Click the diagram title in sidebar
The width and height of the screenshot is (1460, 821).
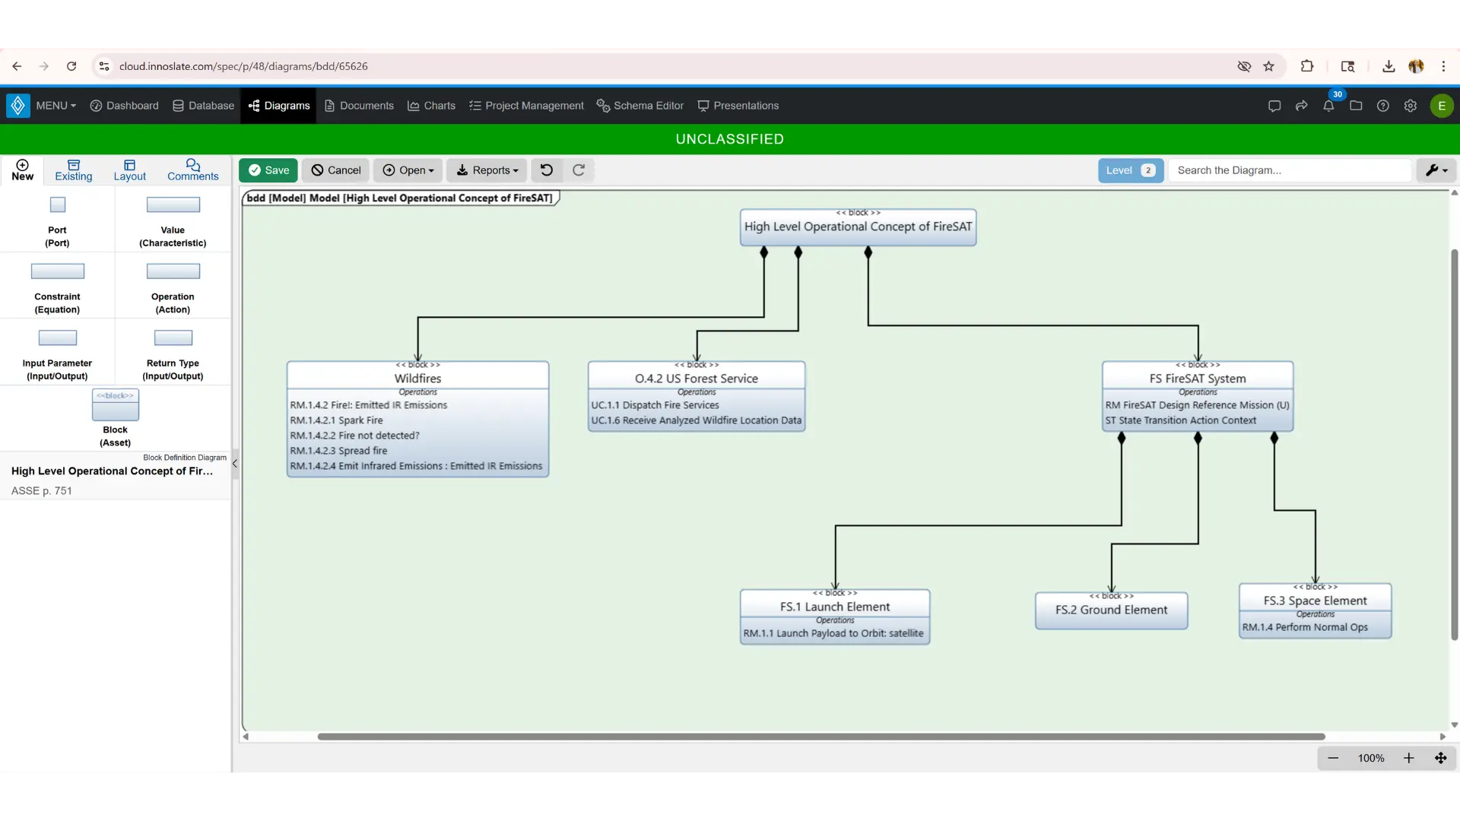pos(112,471)
